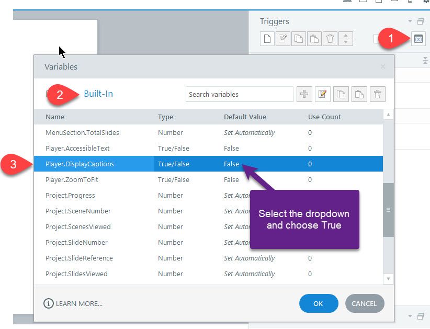Sort variables by Name column
Image resolution: width=430 pixels, height=329 pixels.
[55, 117]
